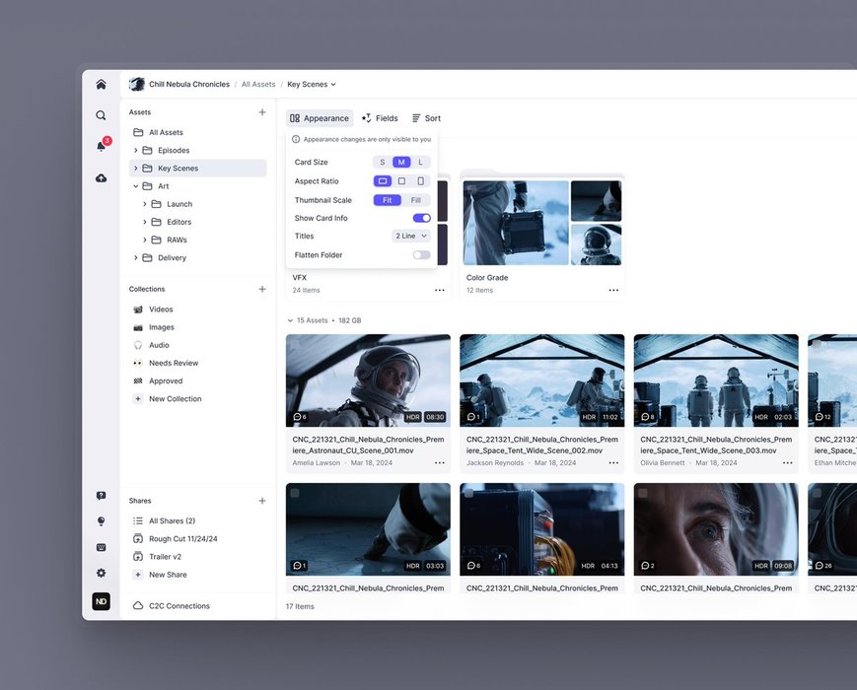Set Card Size to L
This screenshot has width=857, height=690.
(x=420, y=163)
